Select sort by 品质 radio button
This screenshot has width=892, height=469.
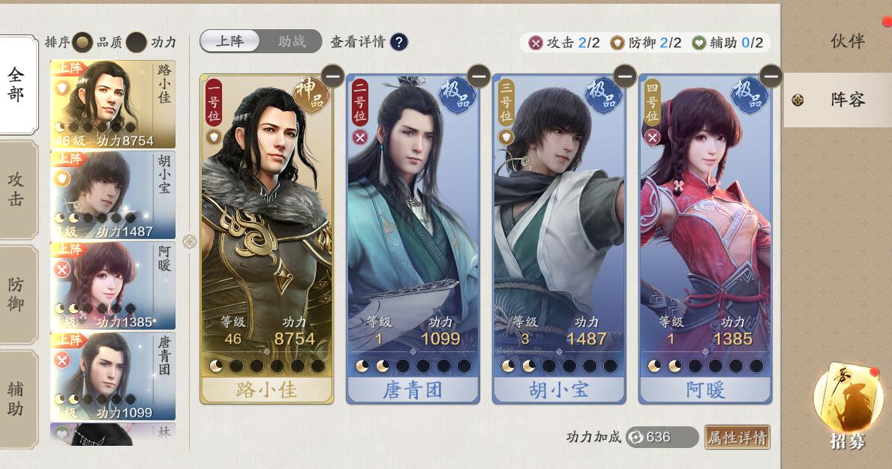pyautogui.click(x=83, y=42)
